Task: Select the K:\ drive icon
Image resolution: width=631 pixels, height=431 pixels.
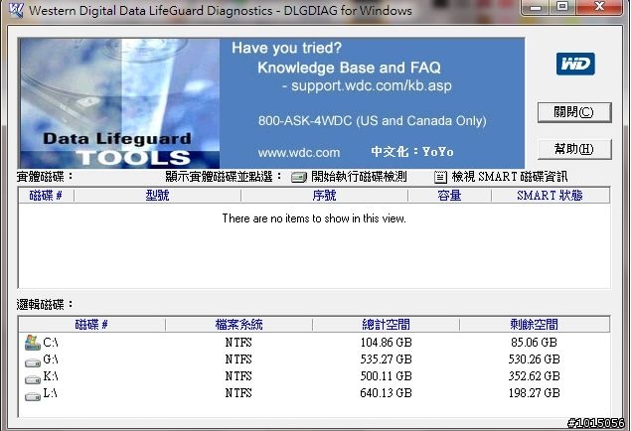Action: (33, 379)
